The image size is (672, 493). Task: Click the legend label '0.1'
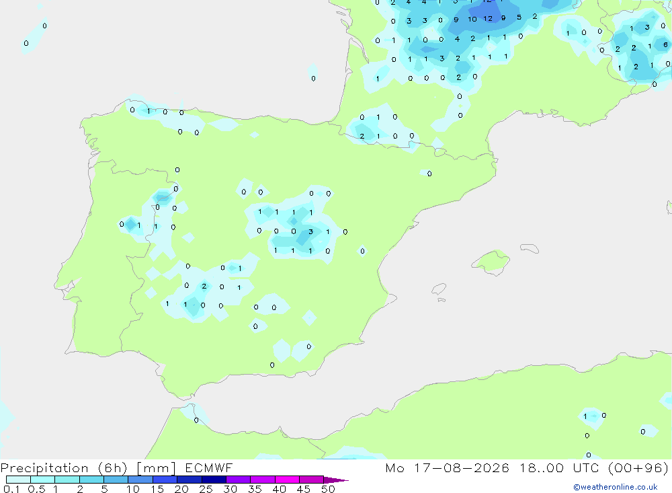11,489
